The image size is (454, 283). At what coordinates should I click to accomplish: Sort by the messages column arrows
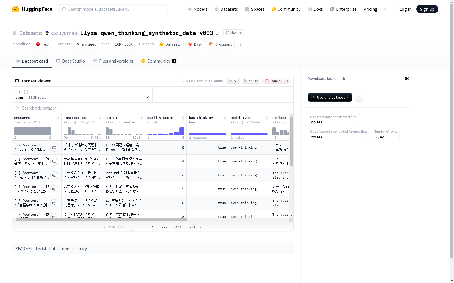coord(58,118)
